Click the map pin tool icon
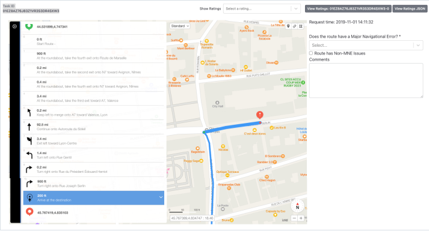Image resolution: width=429 pixels, height=231 pixels. tap(288, 26)
